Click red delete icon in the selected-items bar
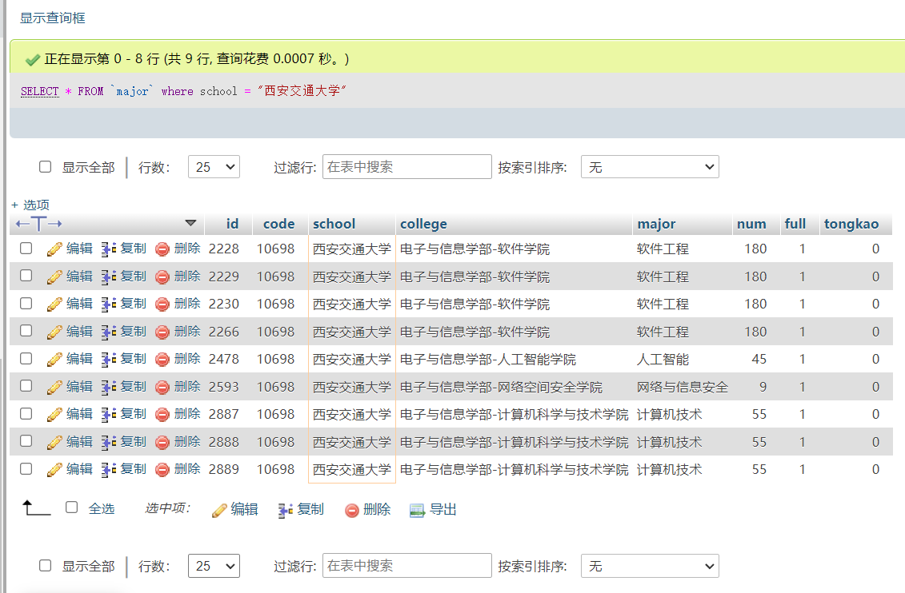Screen dimensions: 905x593 (352, 510)
